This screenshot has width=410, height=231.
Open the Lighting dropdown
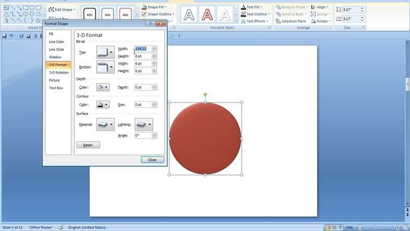coord(143,124)
